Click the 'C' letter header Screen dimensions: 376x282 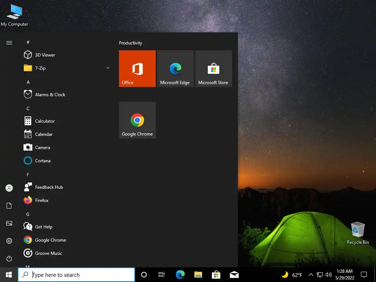pos(28,109)
